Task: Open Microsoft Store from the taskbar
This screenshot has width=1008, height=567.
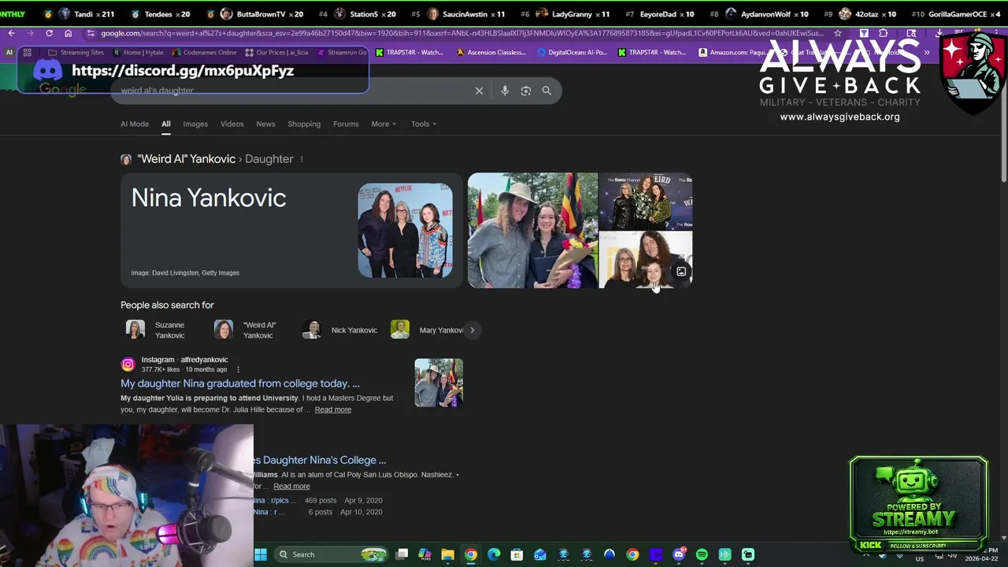Action: (517, 554)
